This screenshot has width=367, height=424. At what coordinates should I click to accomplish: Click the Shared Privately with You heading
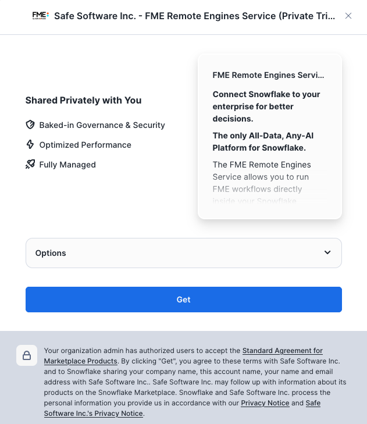pyautogui.click(x=83, y=100)
